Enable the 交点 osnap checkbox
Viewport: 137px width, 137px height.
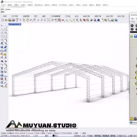(x=35, y=133)
